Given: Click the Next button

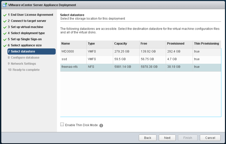Looking at the screenshot, I should tap(167, 138).
